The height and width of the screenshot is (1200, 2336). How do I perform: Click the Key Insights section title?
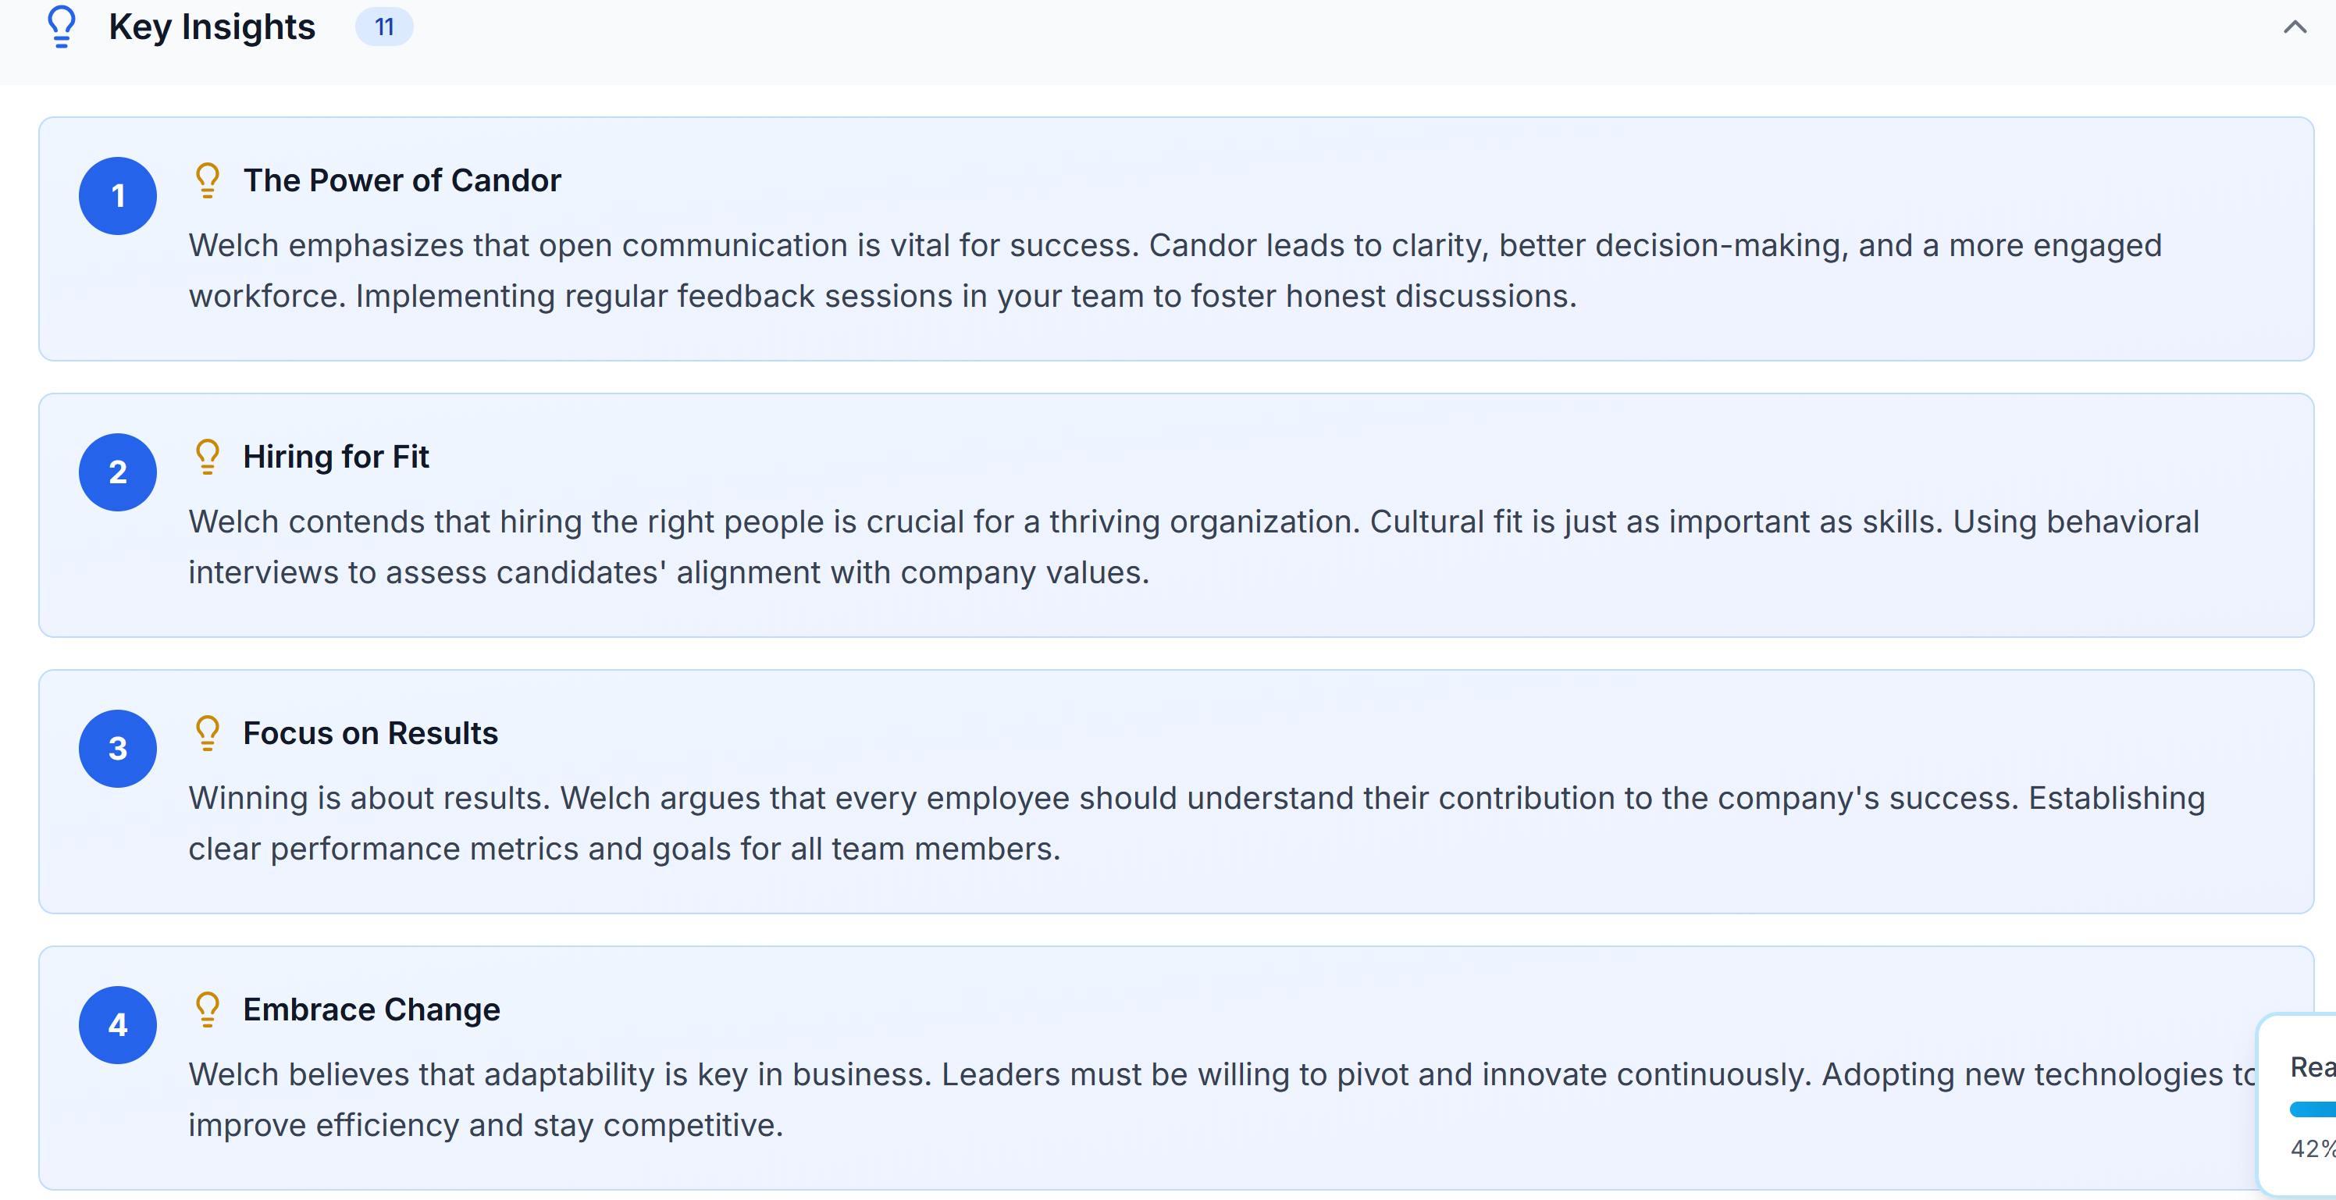tap(212, 27)
